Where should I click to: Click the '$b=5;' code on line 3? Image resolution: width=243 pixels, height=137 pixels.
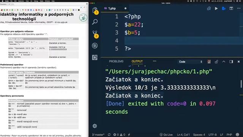(x=132, y=33)
